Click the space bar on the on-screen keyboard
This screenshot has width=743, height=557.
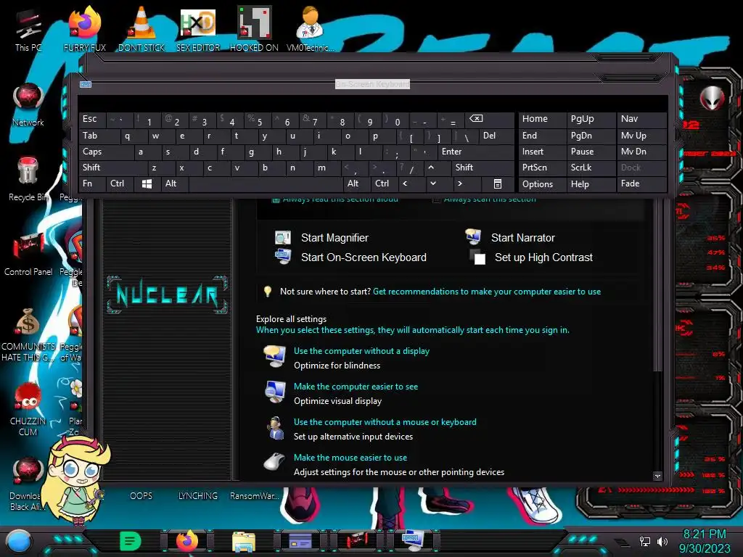click(x=266, y=183)
